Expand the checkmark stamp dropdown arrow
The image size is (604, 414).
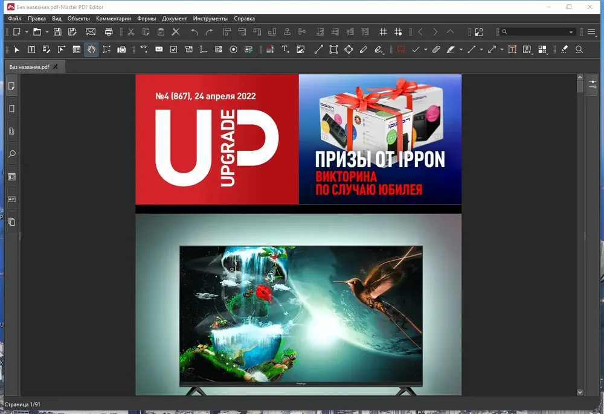pos(426,49)
